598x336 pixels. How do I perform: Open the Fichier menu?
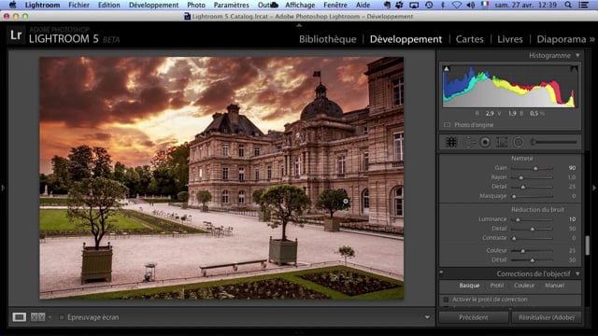[x=78, y=5]
